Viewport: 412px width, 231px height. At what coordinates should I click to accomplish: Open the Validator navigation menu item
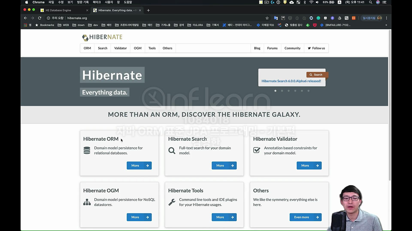[x=120, y=48]
